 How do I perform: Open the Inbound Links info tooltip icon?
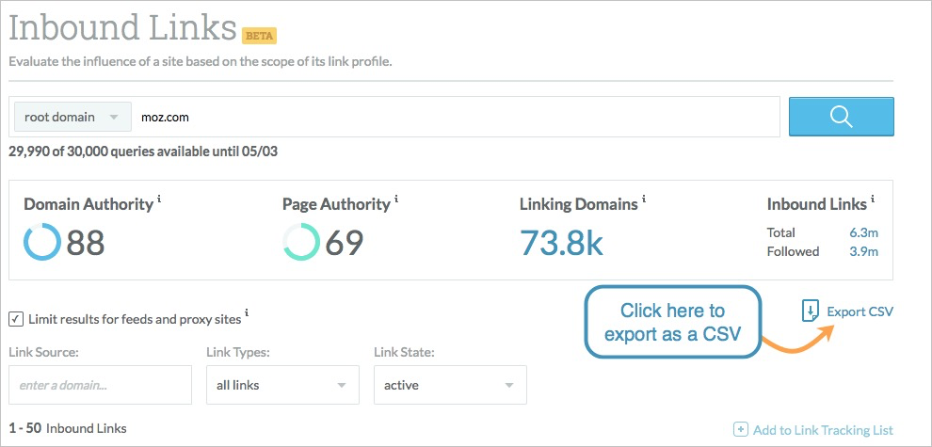click(873, 200)
